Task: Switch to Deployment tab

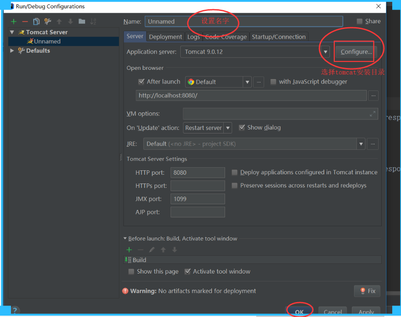Action: pyautogui.click(x=165, y=37)
